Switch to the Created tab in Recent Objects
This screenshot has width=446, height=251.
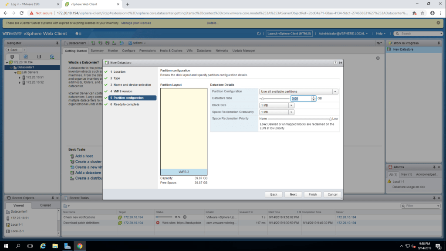pos(45,205)
